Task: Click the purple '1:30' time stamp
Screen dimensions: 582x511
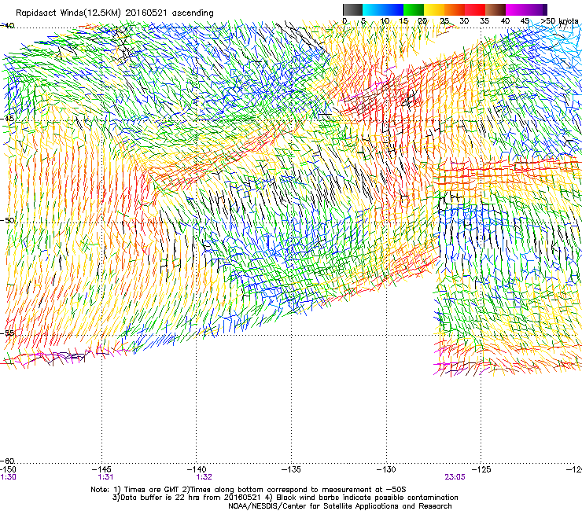Action: 8,477
